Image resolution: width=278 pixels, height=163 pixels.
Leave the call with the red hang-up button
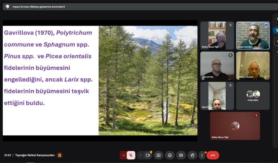213,155
